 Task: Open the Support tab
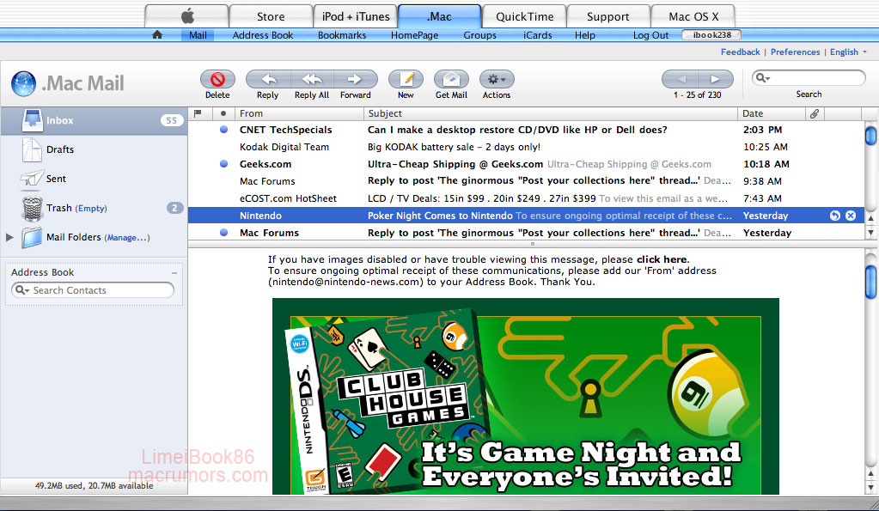click(607, 16)
